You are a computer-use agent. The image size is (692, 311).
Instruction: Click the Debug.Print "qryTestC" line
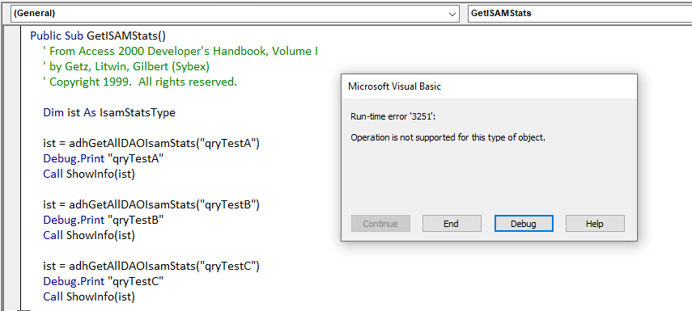pyautogui.click(x=104, y=281)
